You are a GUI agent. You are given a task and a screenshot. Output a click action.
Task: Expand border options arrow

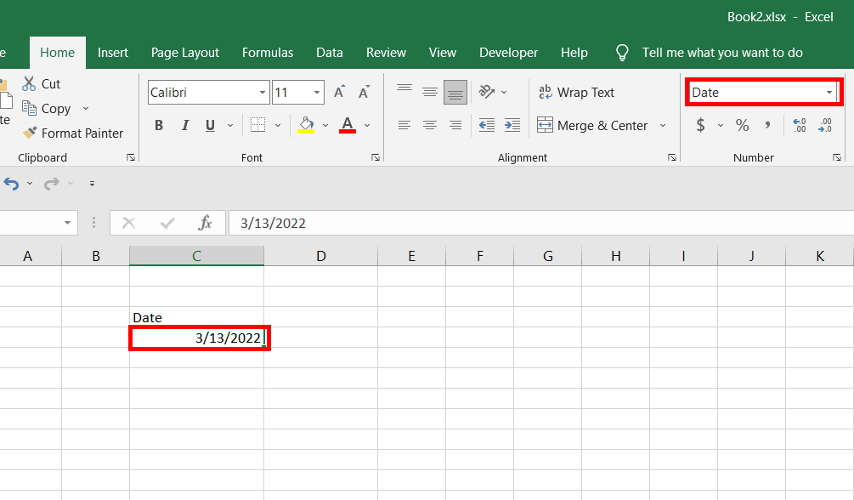(x=278, y=125)
